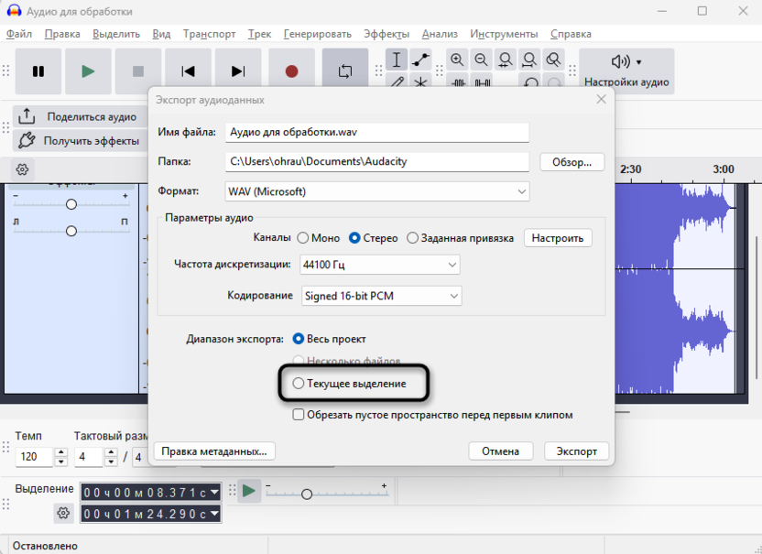
Task: Open the Эффекты menu
Action: click(386, 34)
